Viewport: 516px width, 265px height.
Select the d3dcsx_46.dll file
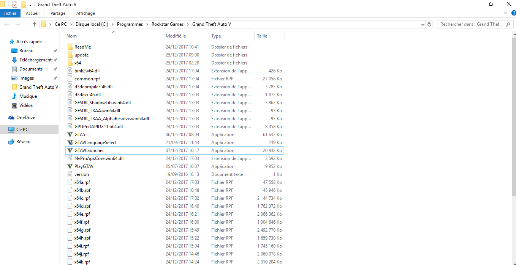tap(88, 95)
